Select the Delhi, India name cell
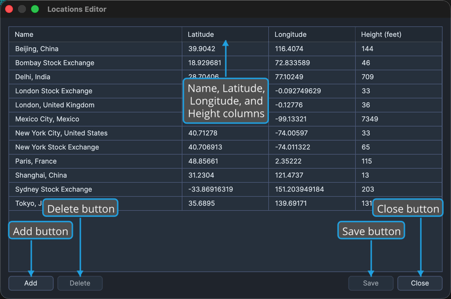The width and height of the screenshot is (451, 299). pyautogui.click(x=95, y=77)
